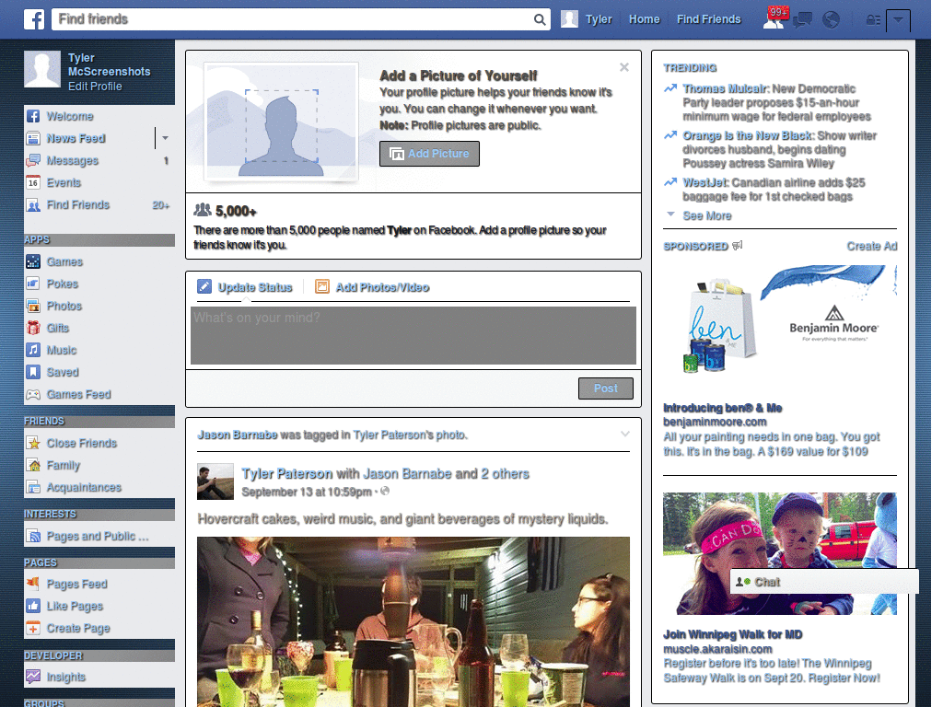Open the Music app icon

[x=33, y=350]
